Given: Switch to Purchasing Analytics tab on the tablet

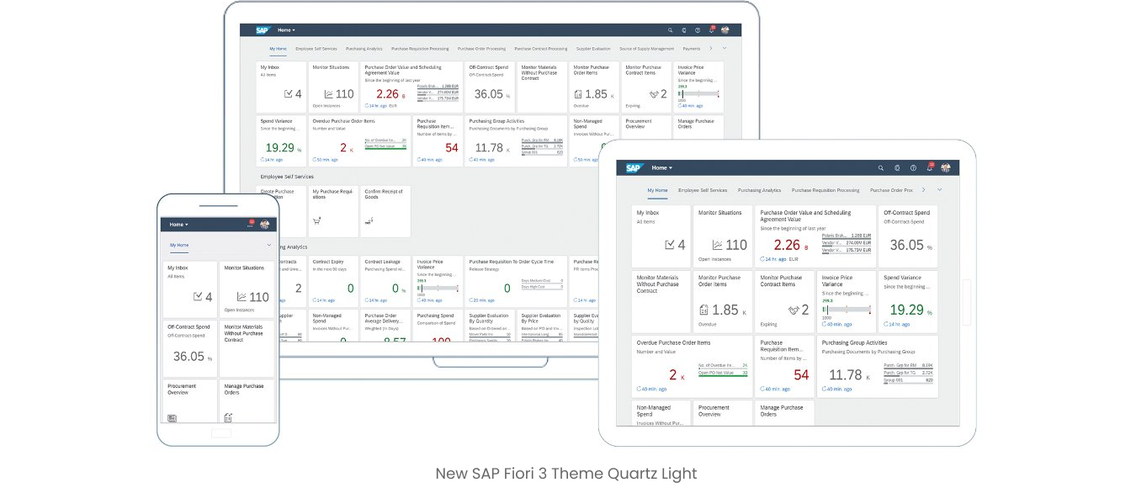Looking at the screenshot, I should (760, 190).
